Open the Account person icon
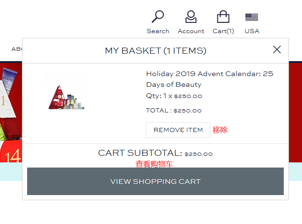302x224 pixels. (191, 17)
